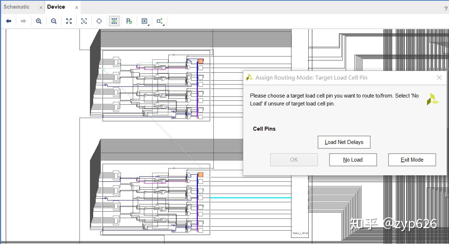Open the cell drag mode dropdown

(145, 21)
